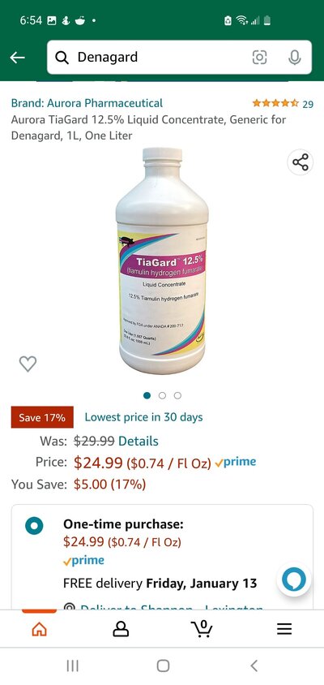Tap the back arrow beside search bar
This screenshot has height=685, width=324.
pos(18,58)
